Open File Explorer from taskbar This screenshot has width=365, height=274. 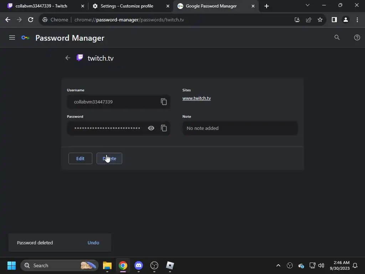(107, 265)
